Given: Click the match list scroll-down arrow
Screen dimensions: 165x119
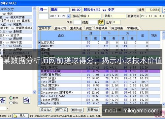Looking at the screenshot, I should [34, 92].
